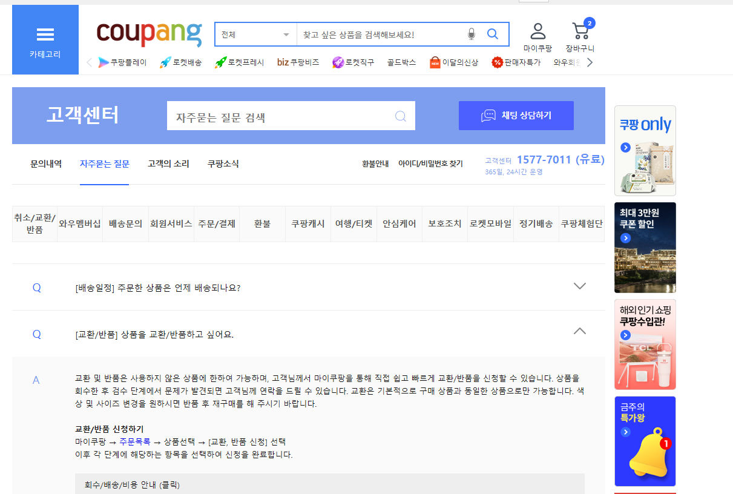733x494 pixels.
Task: Select 쿠팡체험단 FAQ category
Action: [x=582, y=224]
